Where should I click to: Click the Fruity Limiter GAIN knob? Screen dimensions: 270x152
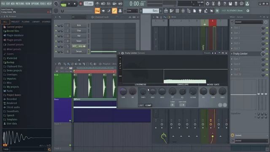pos(123,92)
